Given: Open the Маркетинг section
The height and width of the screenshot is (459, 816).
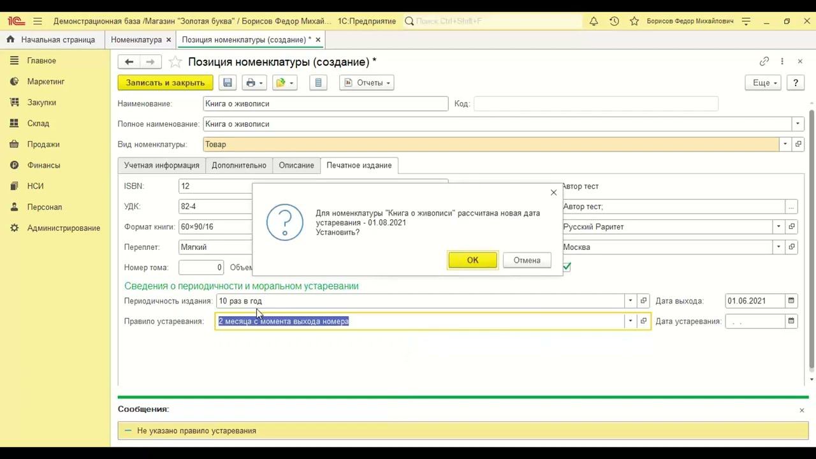Looking at the screenshot, I should [x=46, y=82].
